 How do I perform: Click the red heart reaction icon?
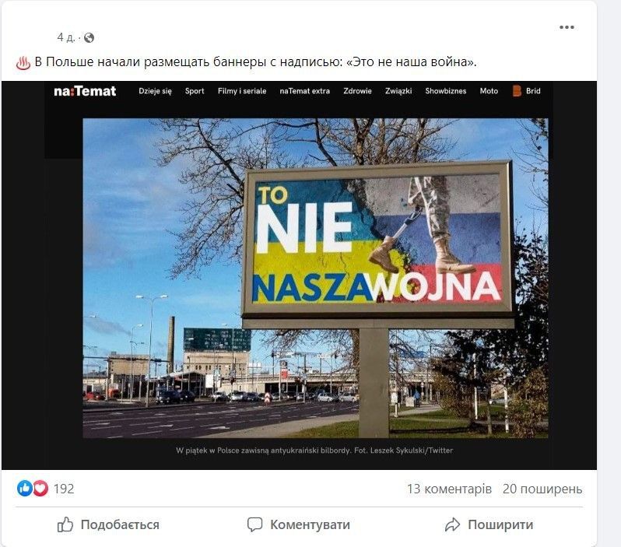pos(40,489)
